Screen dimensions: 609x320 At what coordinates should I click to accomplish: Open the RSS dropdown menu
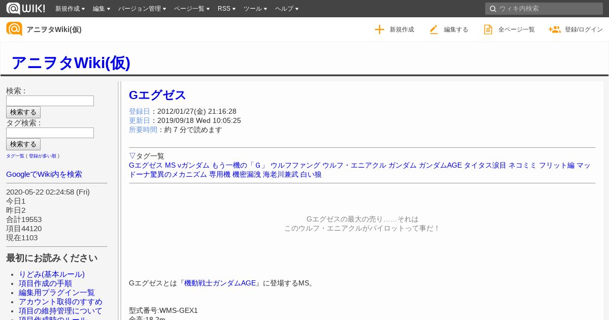(226, 9)
